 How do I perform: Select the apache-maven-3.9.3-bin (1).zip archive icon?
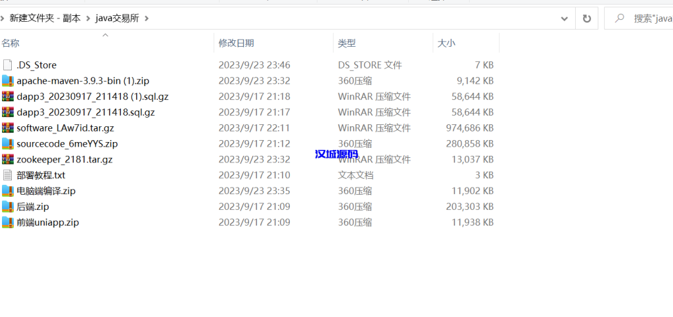tap(8, 81)
